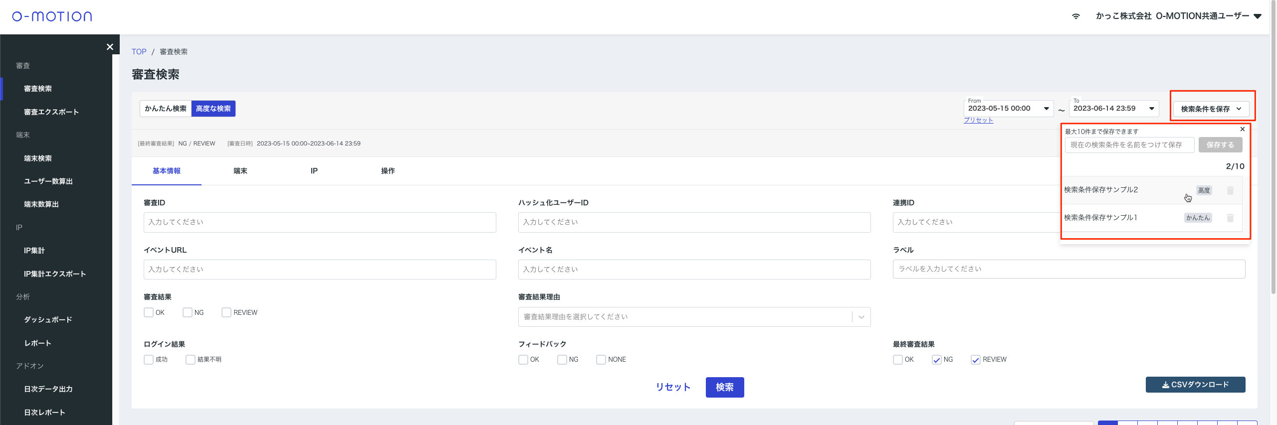Close the sidebar with the X icon

(x=110, y=47)
